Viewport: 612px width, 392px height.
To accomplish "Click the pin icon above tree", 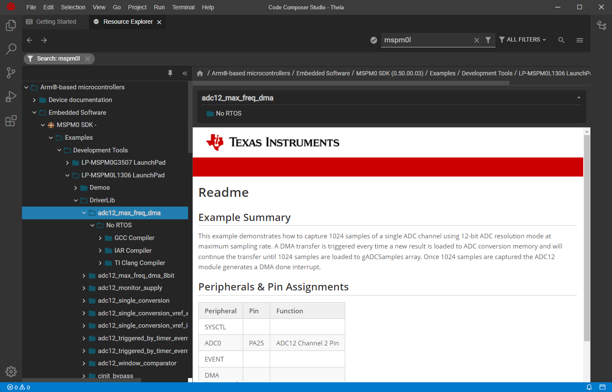I will (x=170, y=73).
